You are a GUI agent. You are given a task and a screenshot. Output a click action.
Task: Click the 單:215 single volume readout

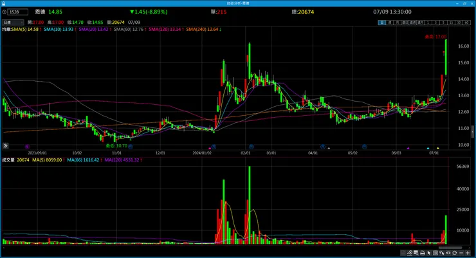tap(219, 12)
